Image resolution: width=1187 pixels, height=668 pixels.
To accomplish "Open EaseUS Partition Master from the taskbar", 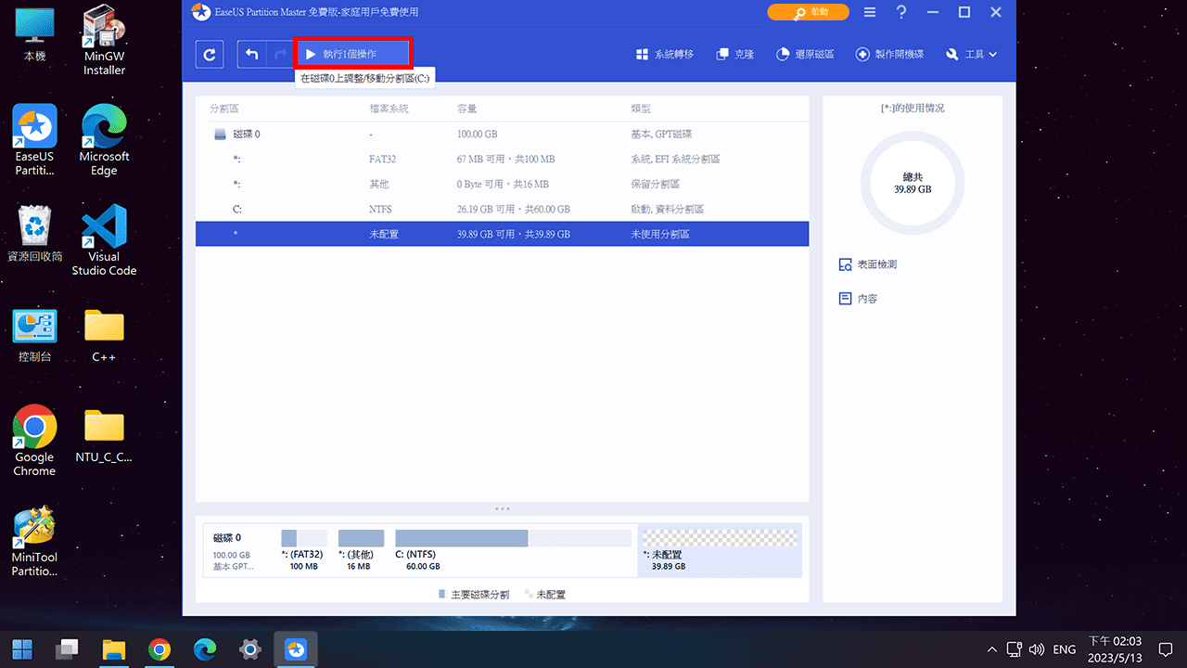I will (x=295, y=649).
